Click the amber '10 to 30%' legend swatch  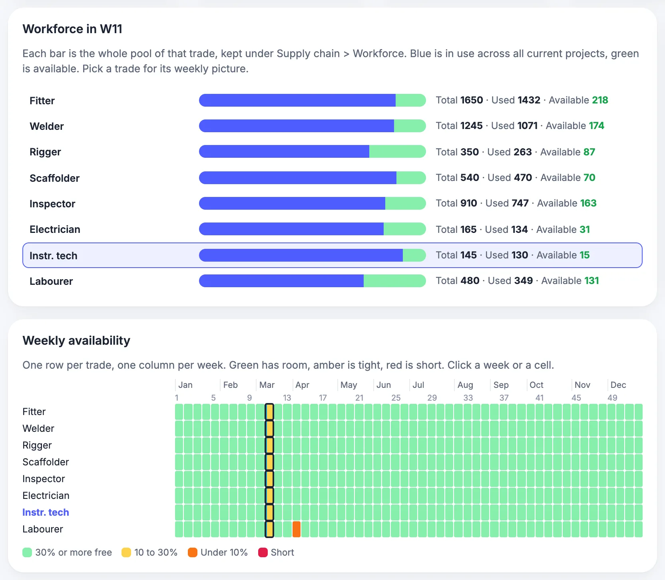126,552
